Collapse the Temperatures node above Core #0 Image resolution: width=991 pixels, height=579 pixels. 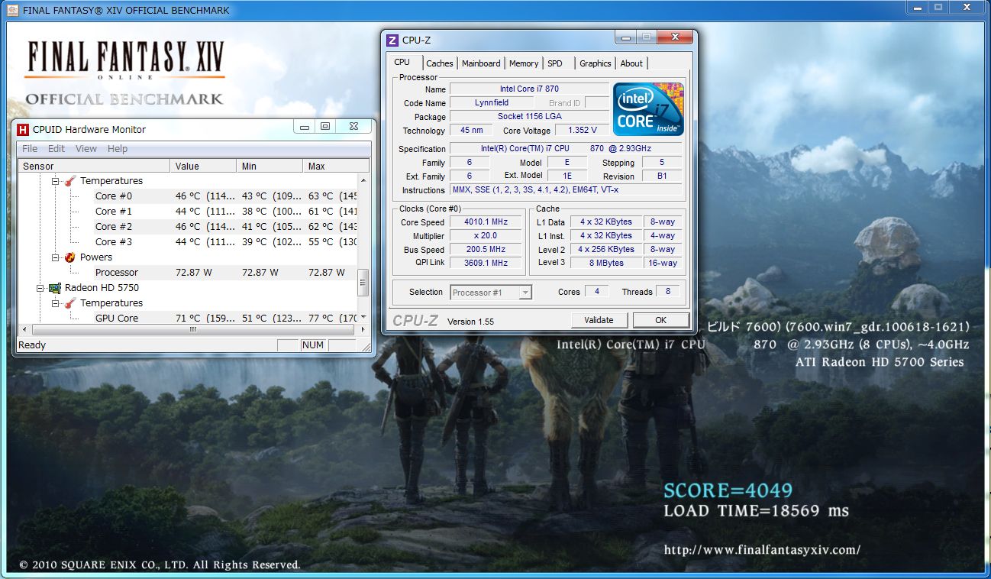point(56,181)
